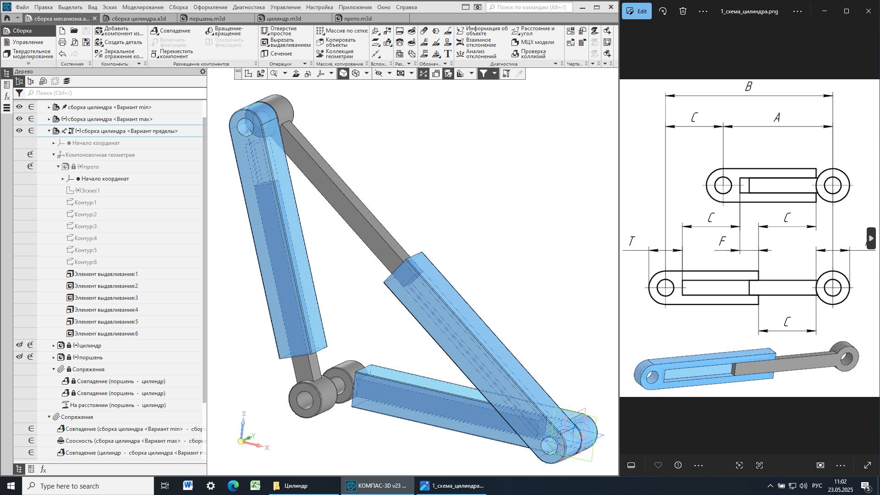
Task: Hide the сборка цилиндра Вариант min component
Action: click(19, 107)
